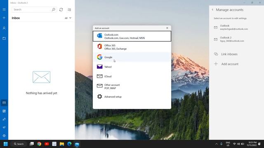Choose Yahoo! account option
This screenshot has width=264, height=148.
coord(132,67)
